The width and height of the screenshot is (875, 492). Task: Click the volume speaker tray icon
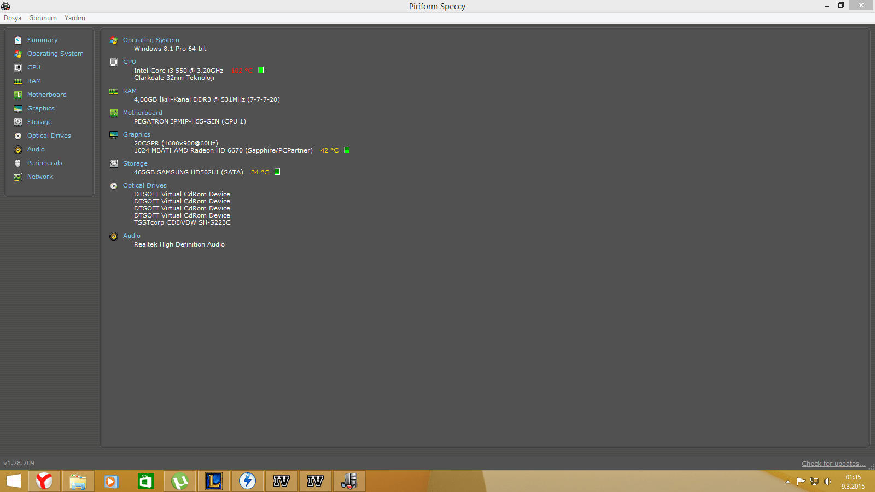coord(827,482)
